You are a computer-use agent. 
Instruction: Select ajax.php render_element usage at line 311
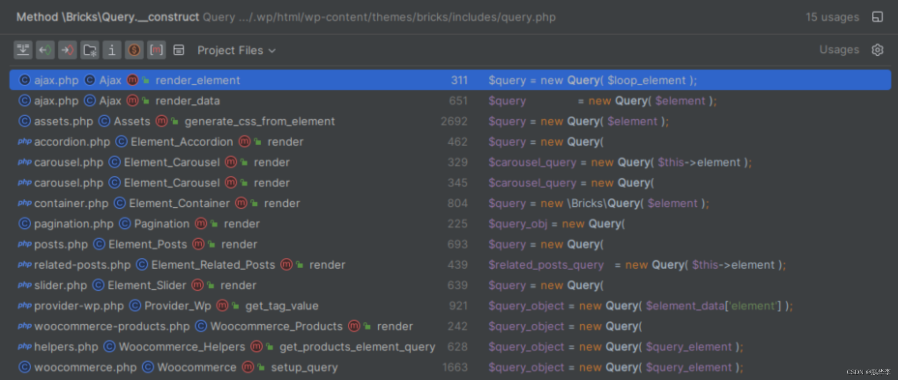pos(450,80)
